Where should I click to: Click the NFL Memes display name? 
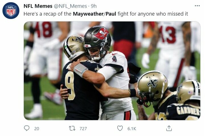coord(38,6)
